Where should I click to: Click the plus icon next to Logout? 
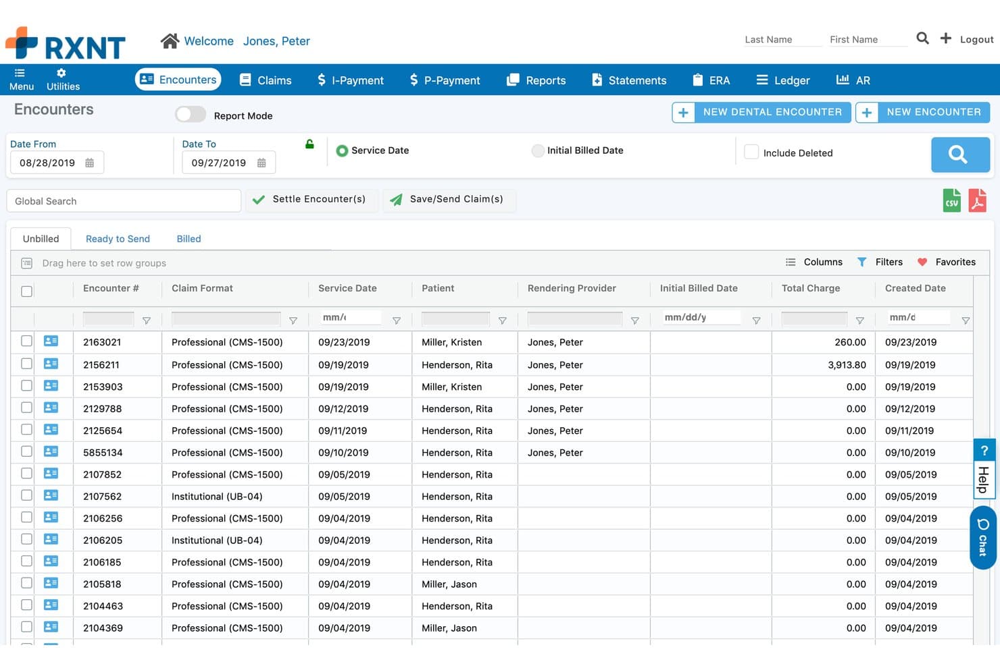[x=946, y=38]
